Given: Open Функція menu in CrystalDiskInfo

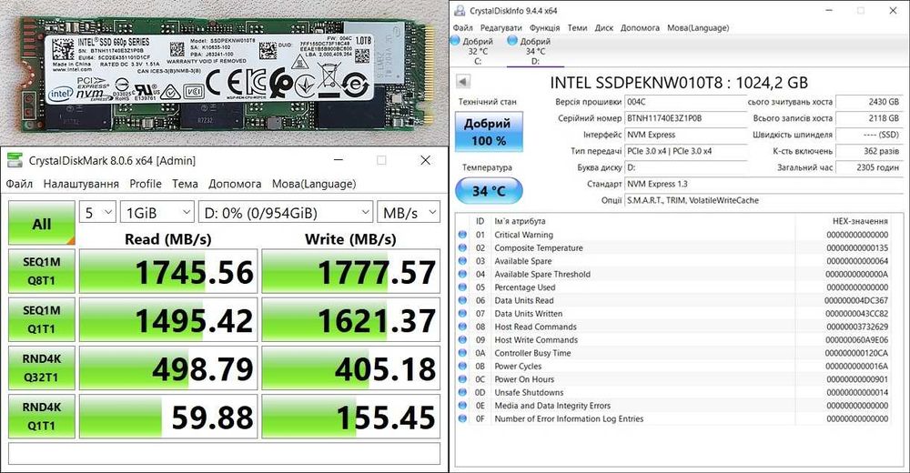Looking at the screenshot, I should 544,28.
